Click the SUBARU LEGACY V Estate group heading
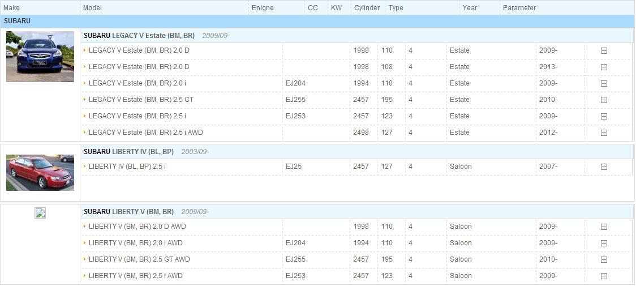636x286 pixels. [x=139, y=35]
